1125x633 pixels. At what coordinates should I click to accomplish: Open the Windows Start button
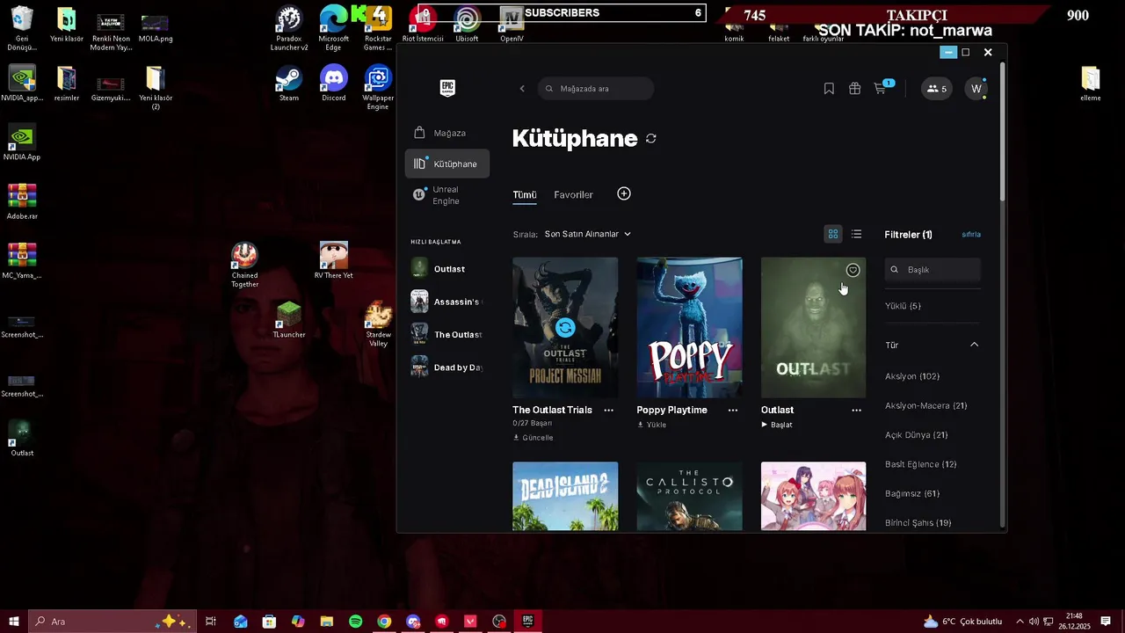pyautogui.click(x=14, y=622)
